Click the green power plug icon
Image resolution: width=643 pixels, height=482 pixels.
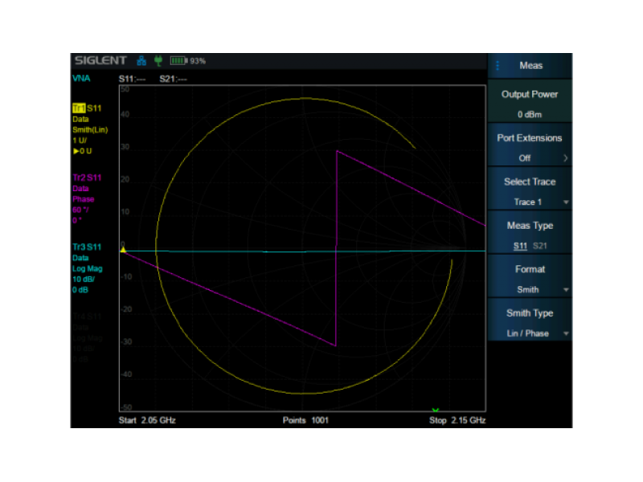click(x=158, y=61)
